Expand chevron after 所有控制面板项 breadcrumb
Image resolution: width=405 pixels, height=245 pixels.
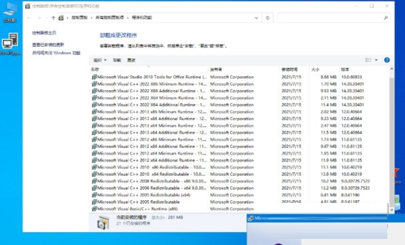click(x=128, y=18)
